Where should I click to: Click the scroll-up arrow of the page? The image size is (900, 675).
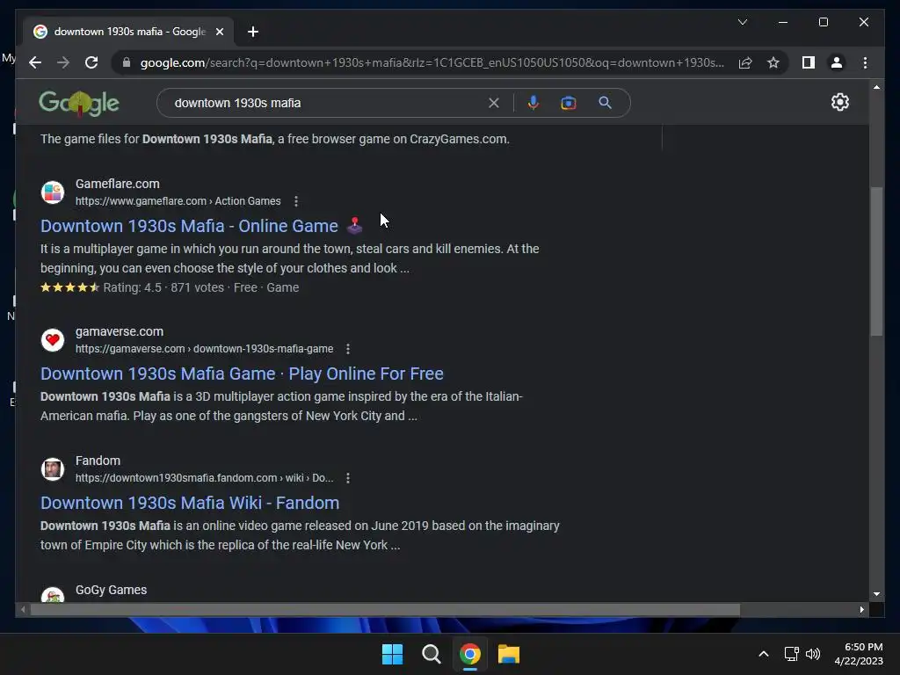click(876, 87)
